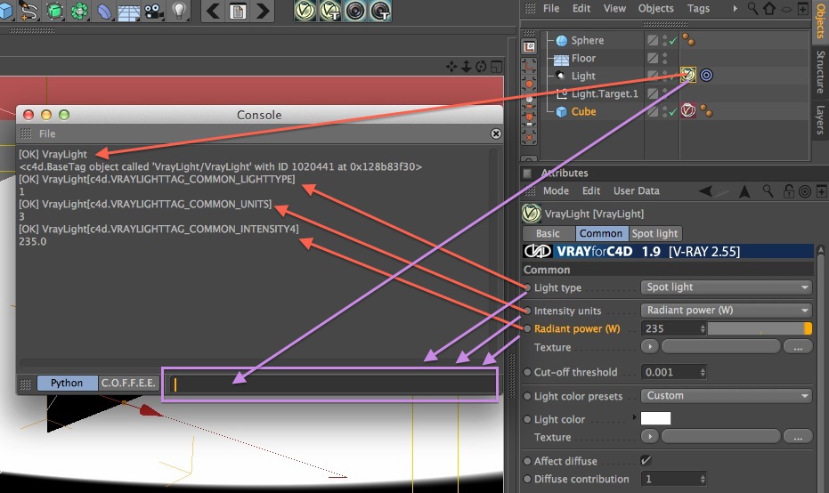Open Object Manager Tags menu
The height and width of the screenshot is (493, 829).
[x=698, y=9]
